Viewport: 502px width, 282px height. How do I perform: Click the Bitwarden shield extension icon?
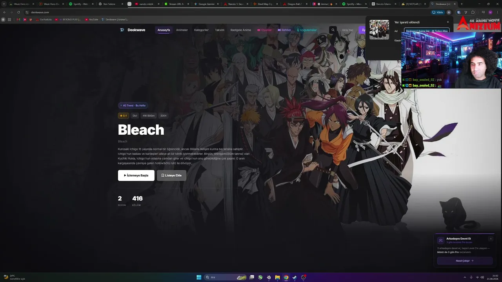click(x=459, y=12)
